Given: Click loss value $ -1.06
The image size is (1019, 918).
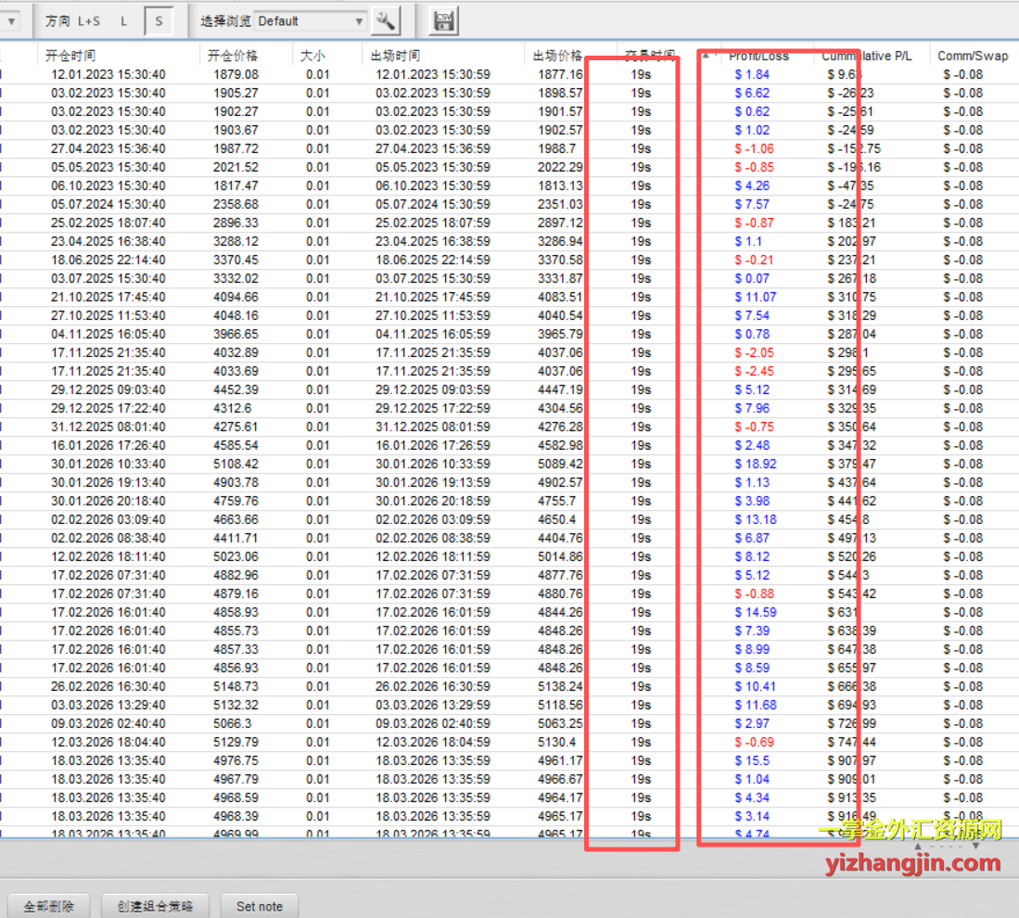Looking at the screenshot, I should pyautogui.click(x=754, y=149).
